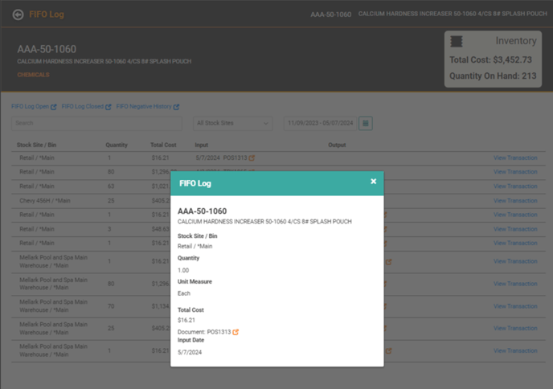Click the date range field 11/09/2023 - 05/07/2024

[320, 123]
